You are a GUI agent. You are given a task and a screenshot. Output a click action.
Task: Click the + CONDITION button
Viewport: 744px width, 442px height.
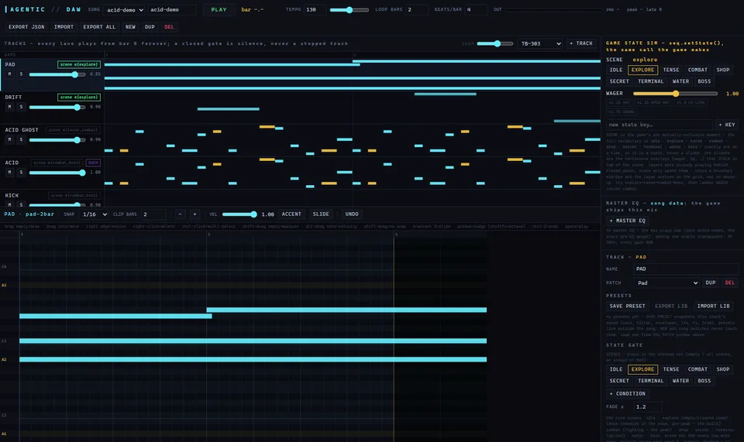coord(627,394)
